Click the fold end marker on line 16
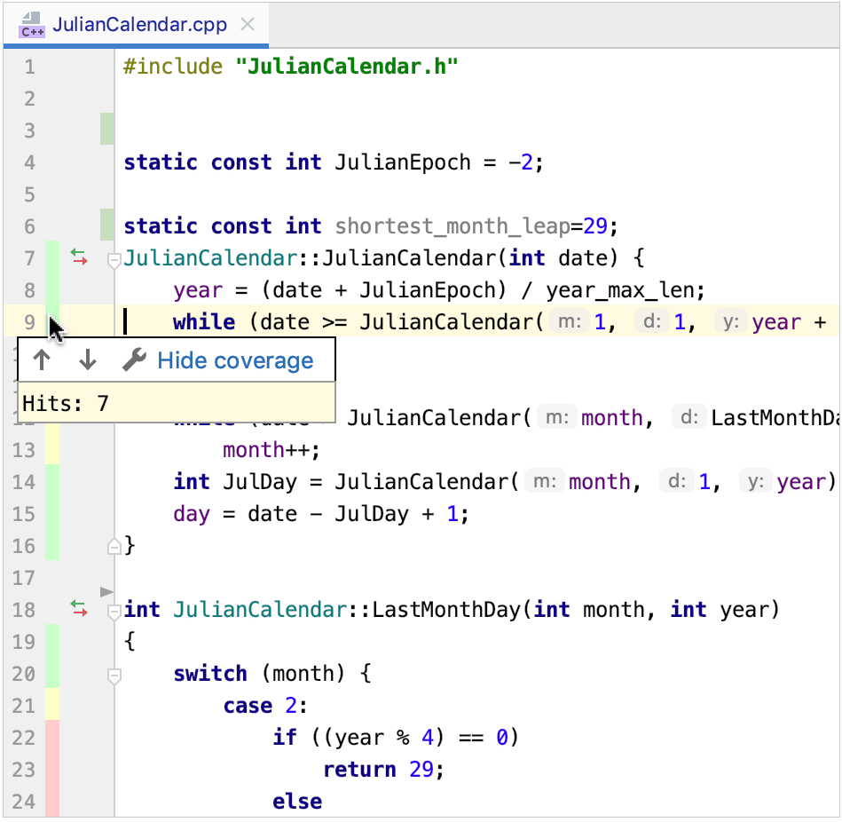 [114, 547]
